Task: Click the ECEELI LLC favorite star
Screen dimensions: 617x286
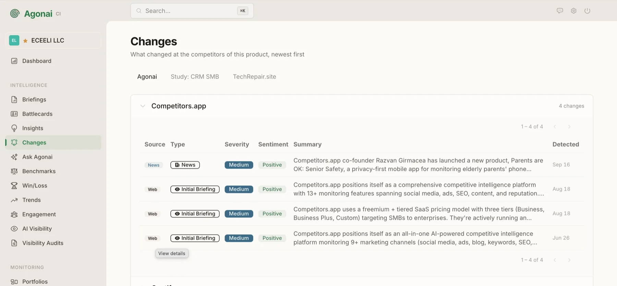Action: click(25, 41)
